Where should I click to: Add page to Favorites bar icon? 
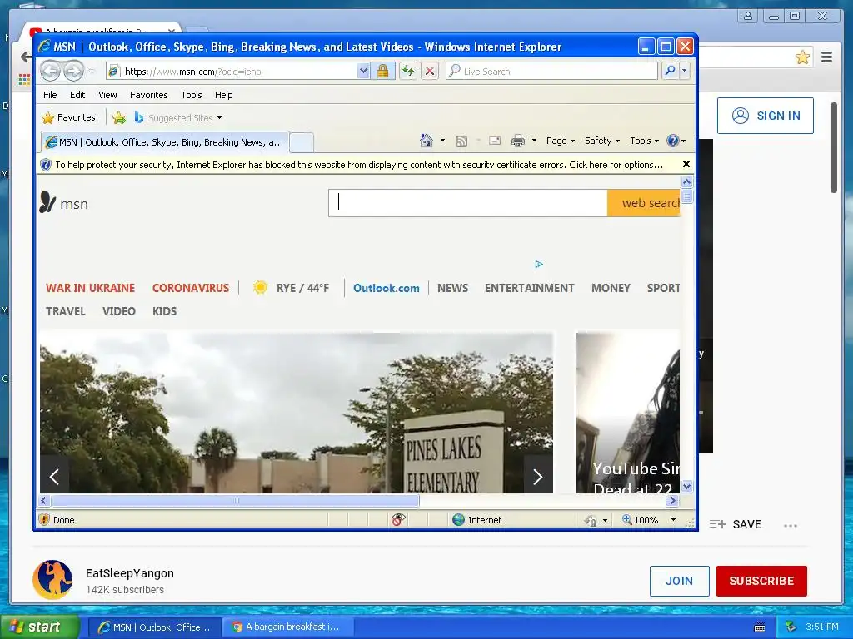[119, 117]
